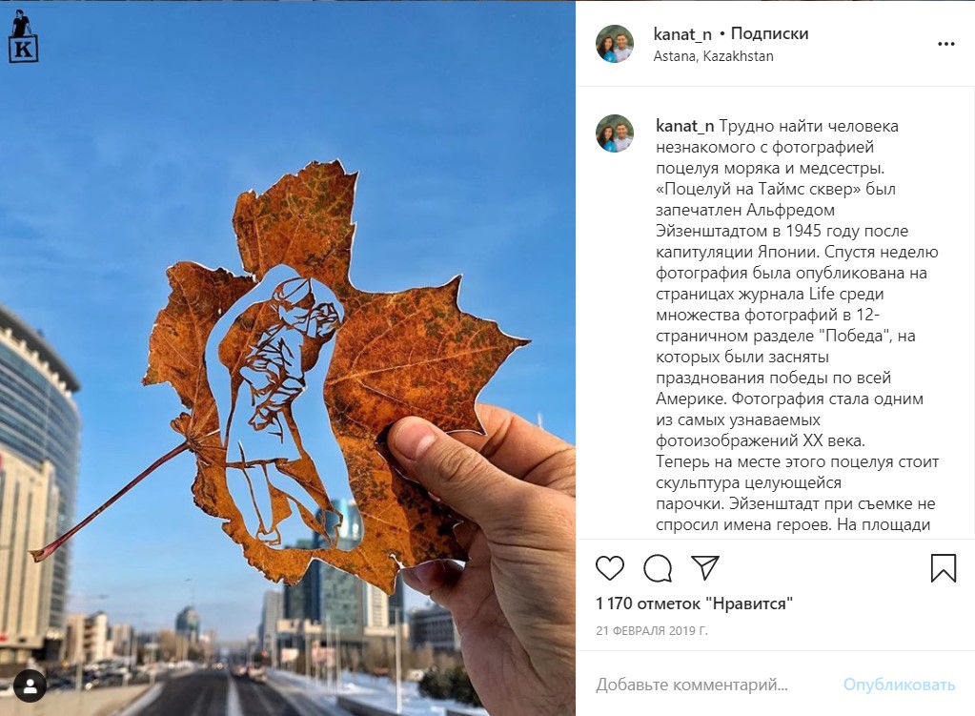Open the kanat_n username in header
The image size is (975, 716).
[682, 33]
